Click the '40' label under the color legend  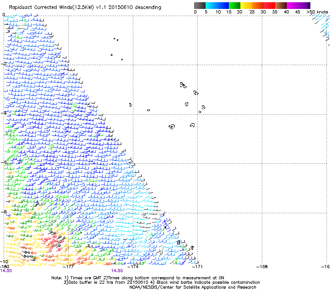[286, 12]
